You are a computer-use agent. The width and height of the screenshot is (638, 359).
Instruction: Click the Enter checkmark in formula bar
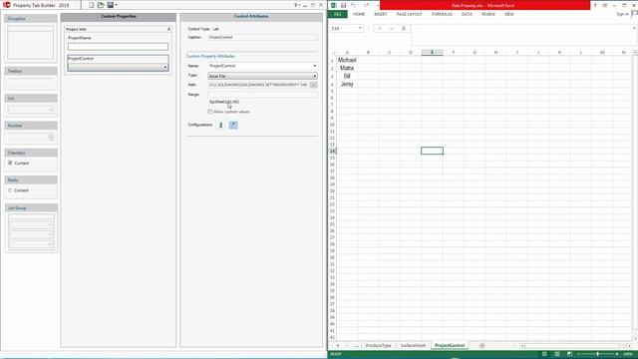pos(392,29)
